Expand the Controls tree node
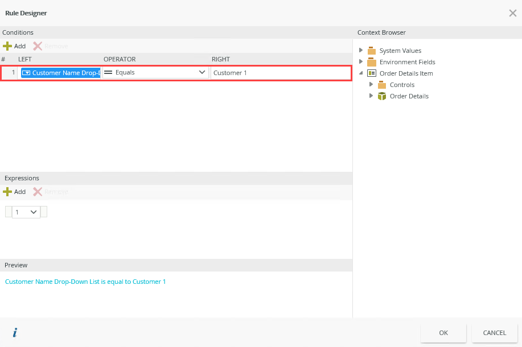522x347 pixels. (x=371, y=85)
